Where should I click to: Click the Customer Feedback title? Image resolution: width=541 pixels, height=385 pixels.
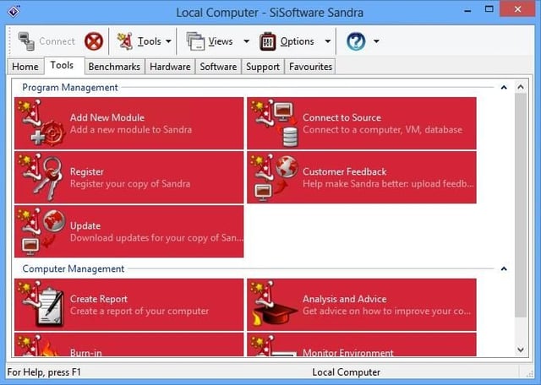coord(345,171)
